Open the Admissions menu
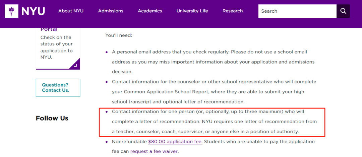362x157 pixels. [111, 11]
